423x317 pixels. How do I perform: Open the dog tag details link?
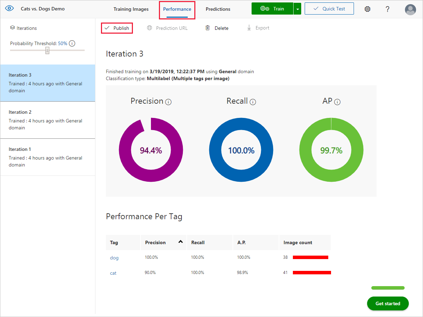point(114,257)
